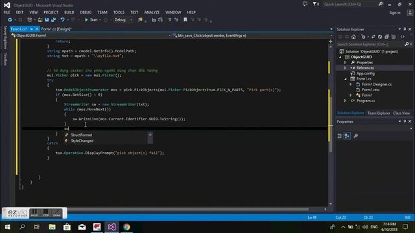Click the Solution Explorer Home icon
Viewport: 415px width, 233px height.
pos(353,37)
